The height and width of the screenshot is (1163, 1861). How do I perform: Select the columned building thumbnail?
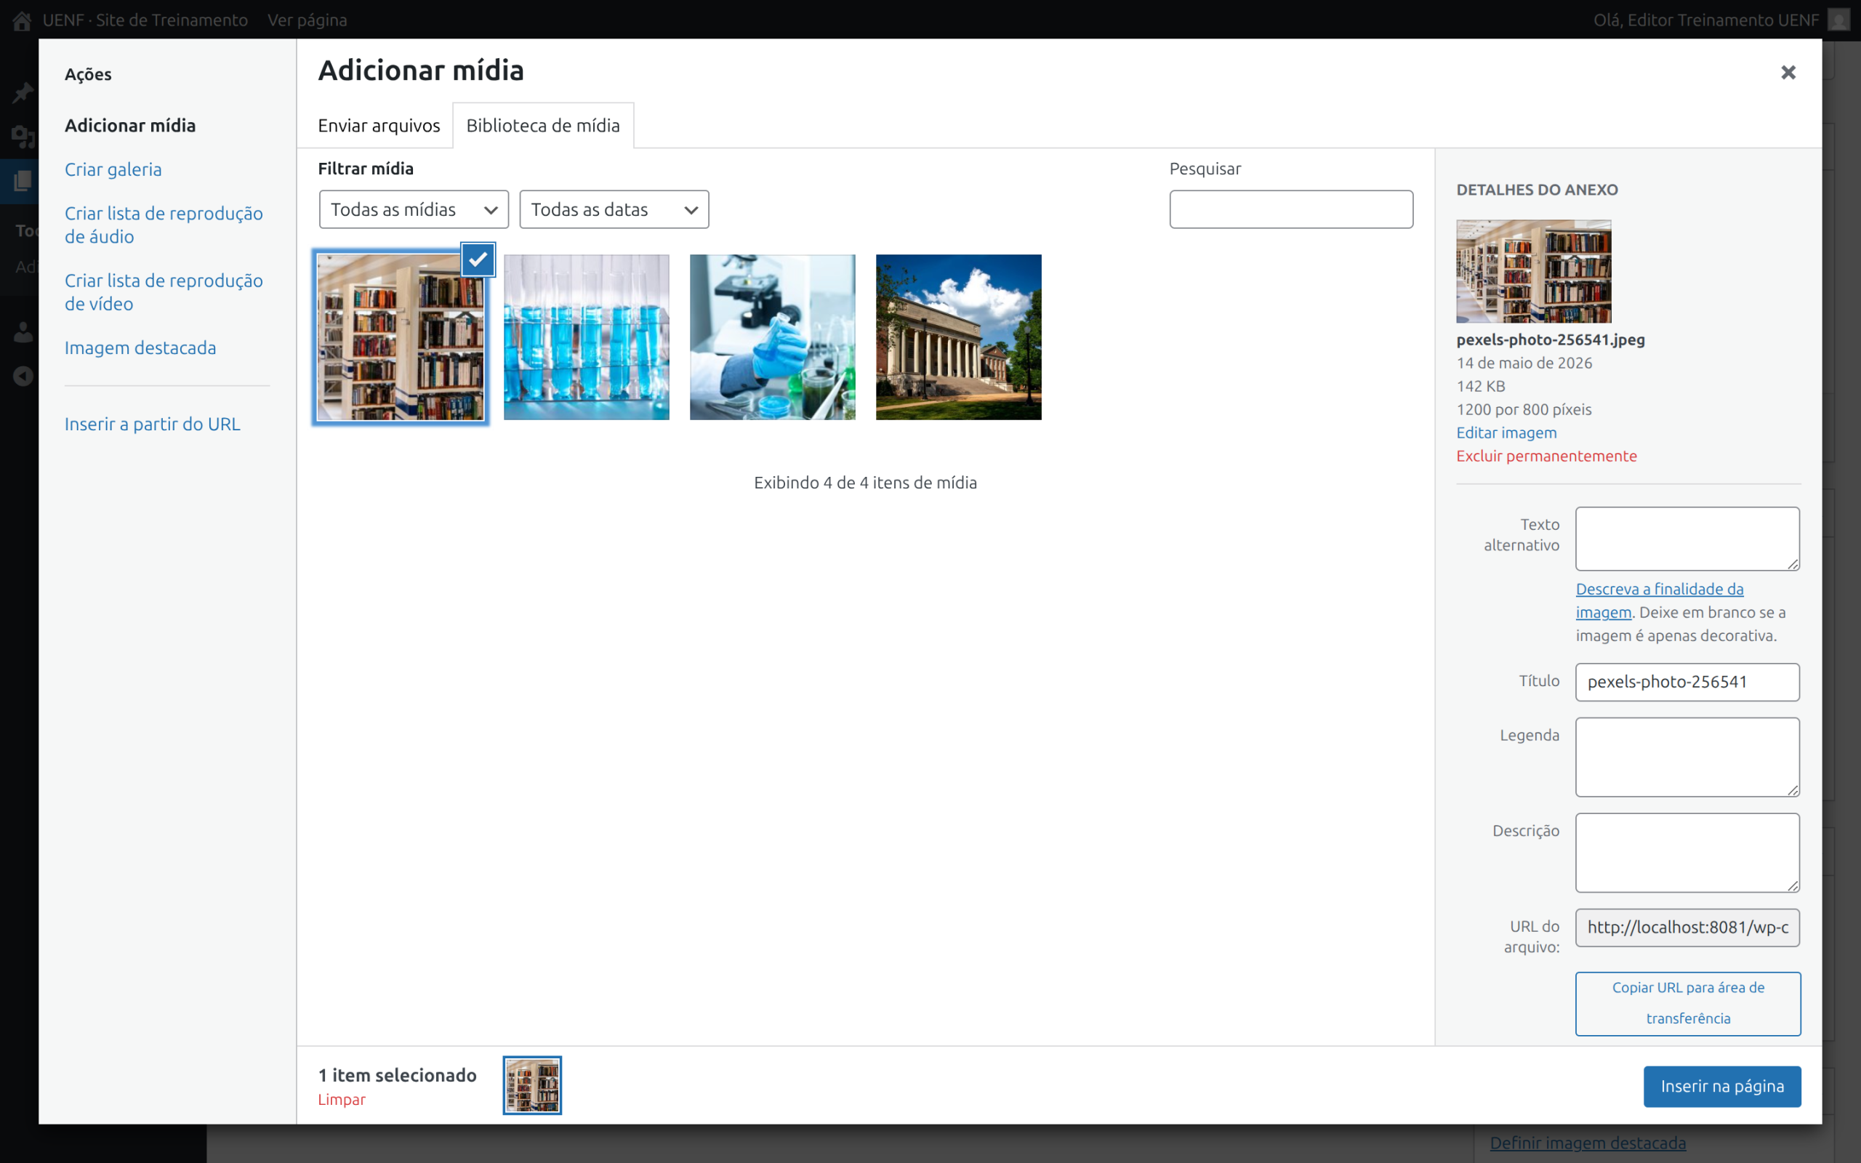[958, 337]
